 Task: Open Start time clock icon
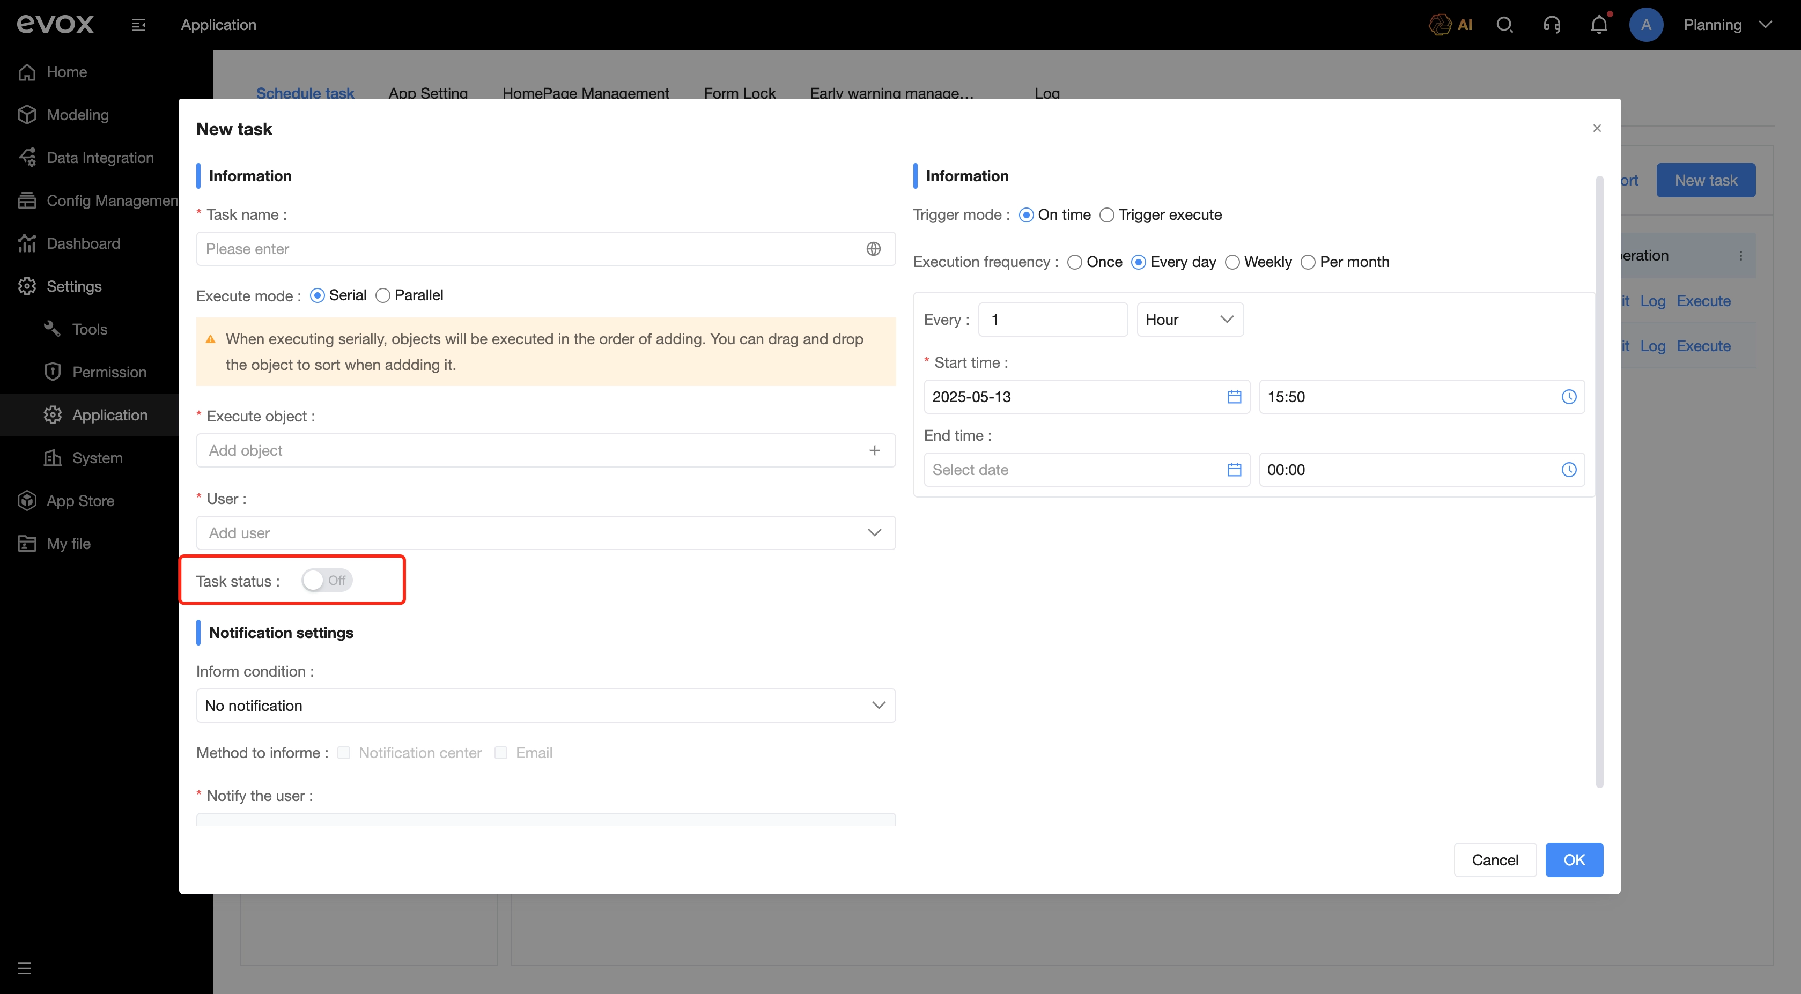(x=1569, y=397)
